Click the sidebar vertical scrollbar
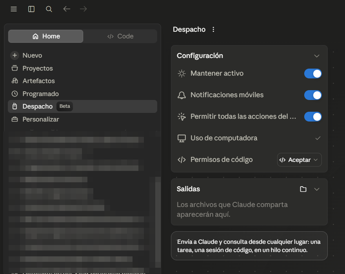The height and width of the screenshot is (274, 345). (x=158, y=222)
